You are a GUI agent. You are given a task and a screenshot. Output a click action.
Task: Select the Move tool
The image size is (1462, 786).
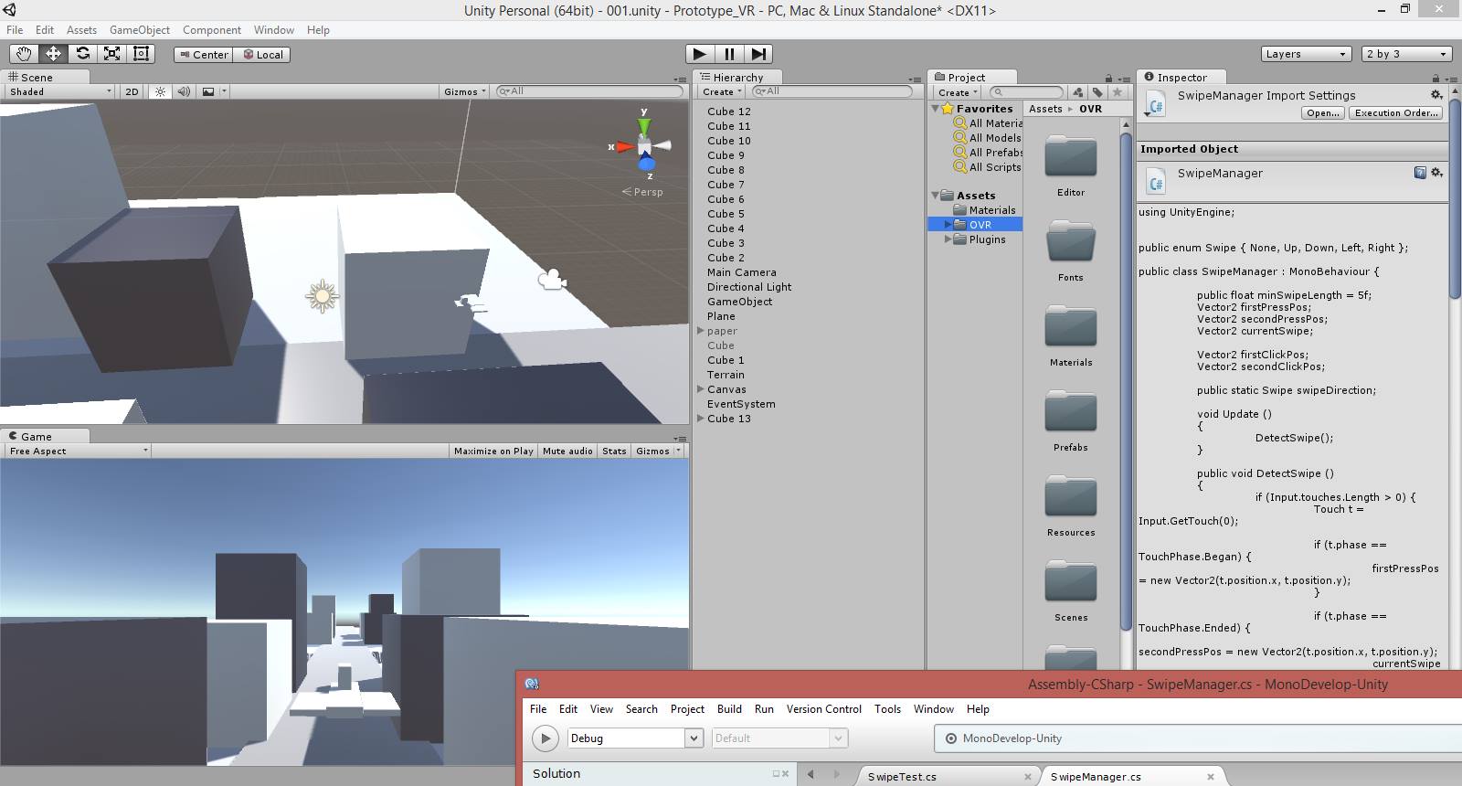pos(53,54)
